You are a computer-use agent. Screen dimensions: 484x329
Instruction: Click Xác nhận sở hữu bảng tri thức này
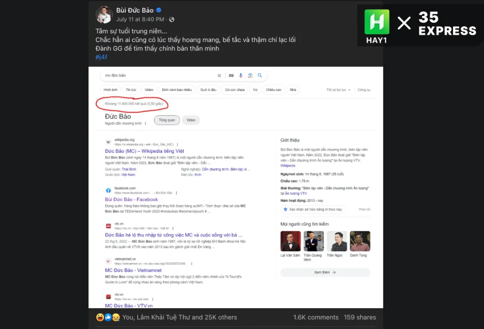[x=313, y=209]
